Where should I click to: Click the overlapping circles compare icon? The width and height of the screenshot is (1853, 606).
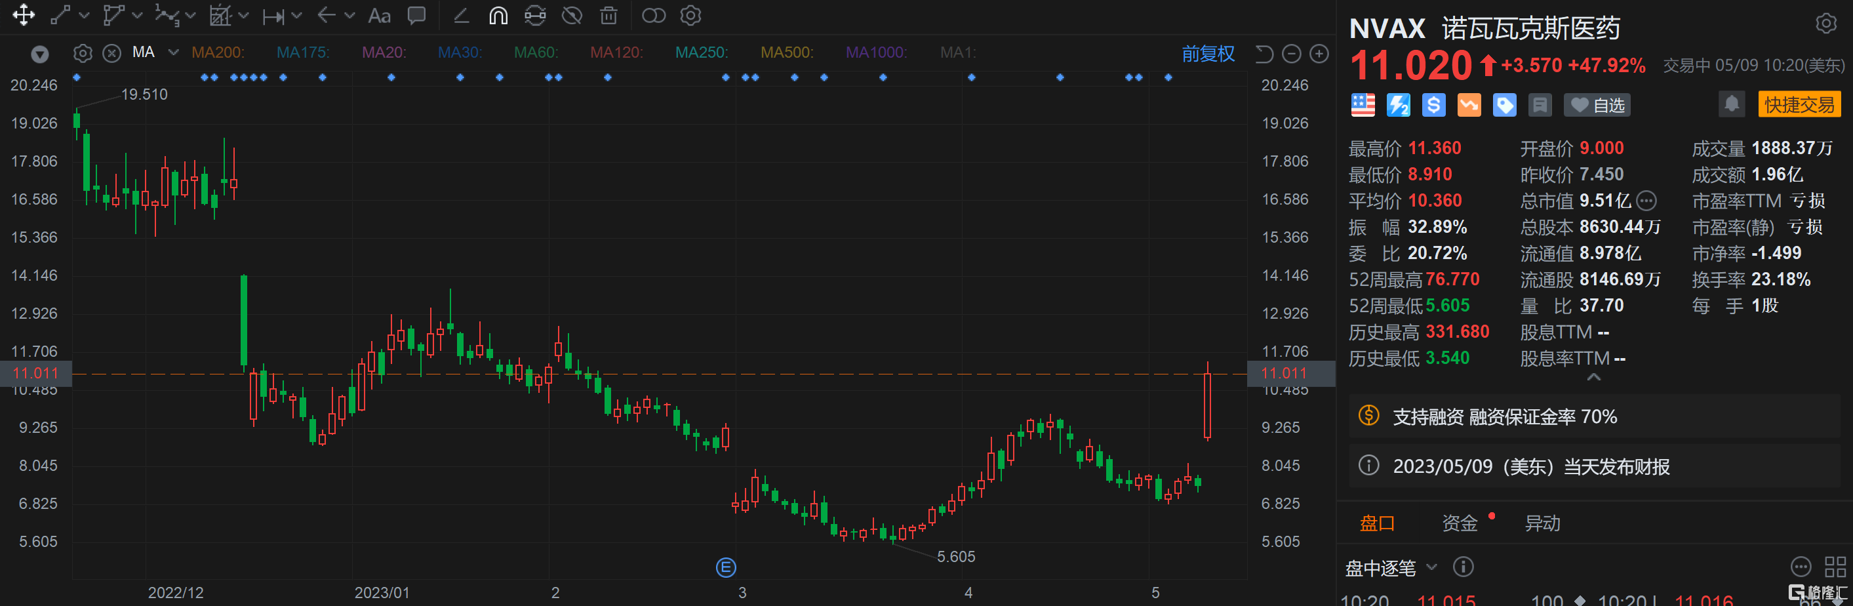653,15
